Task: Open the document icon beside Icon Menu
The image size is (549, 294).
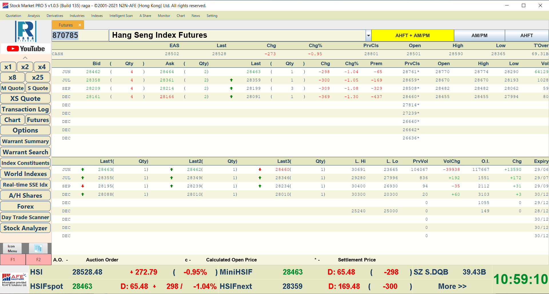Action: tap(38, 248)
